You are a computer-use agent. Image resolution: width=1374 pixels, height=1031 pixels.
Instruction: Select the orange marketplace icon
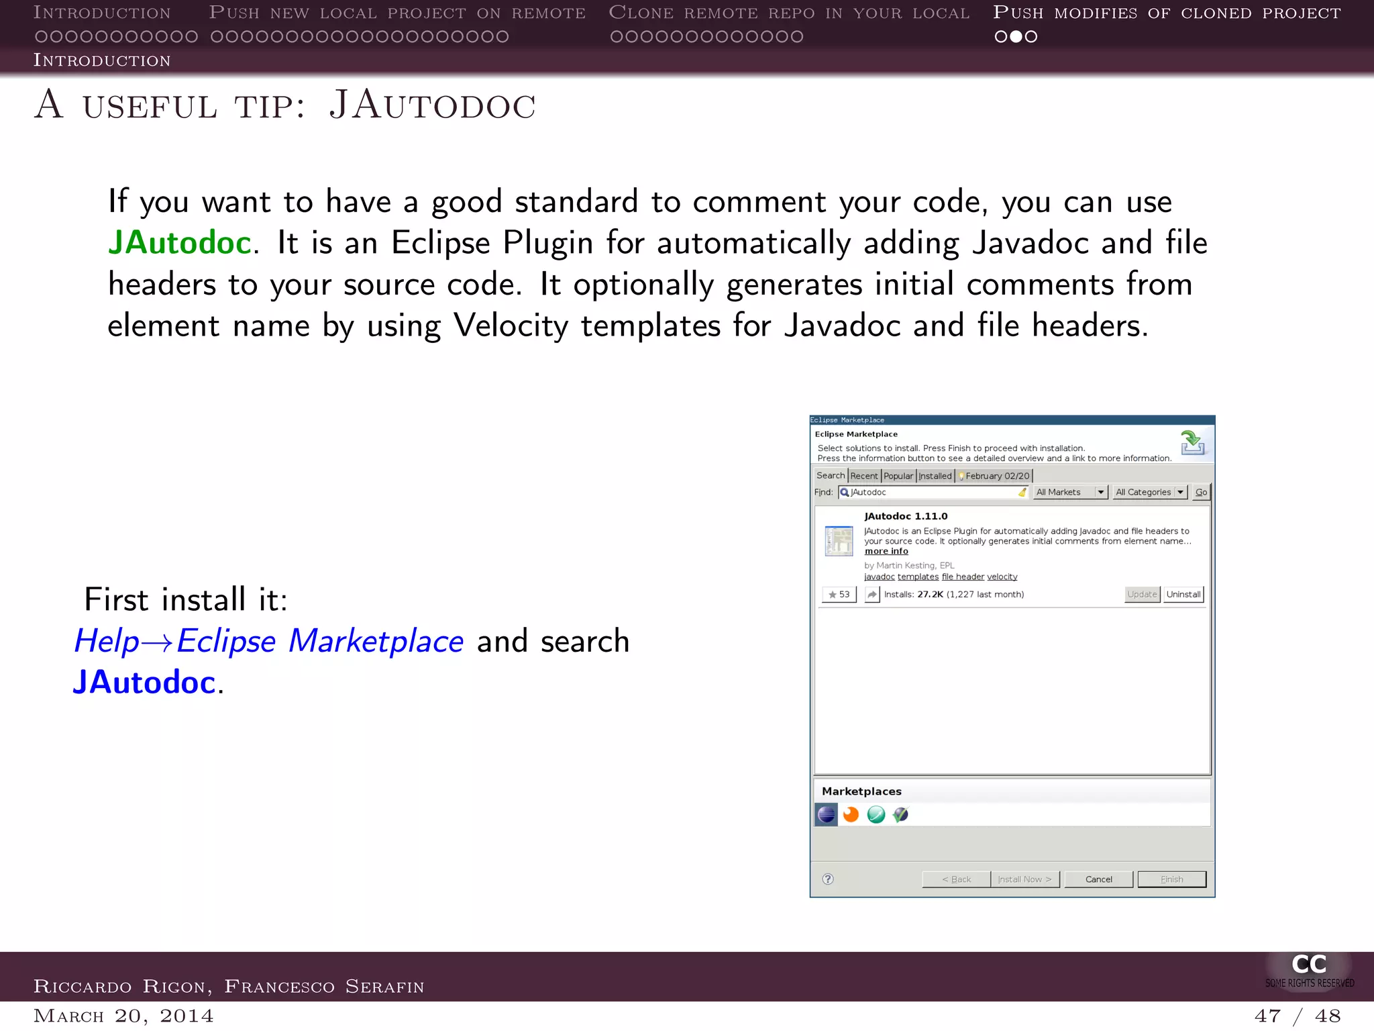coord(851,814)
